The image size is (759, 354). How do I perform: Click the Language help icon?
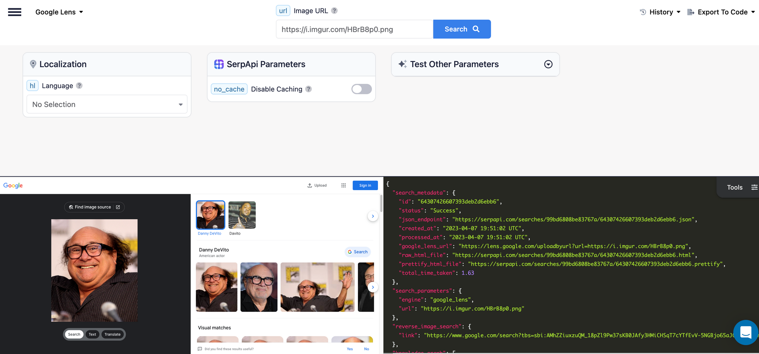coord(79,86)
